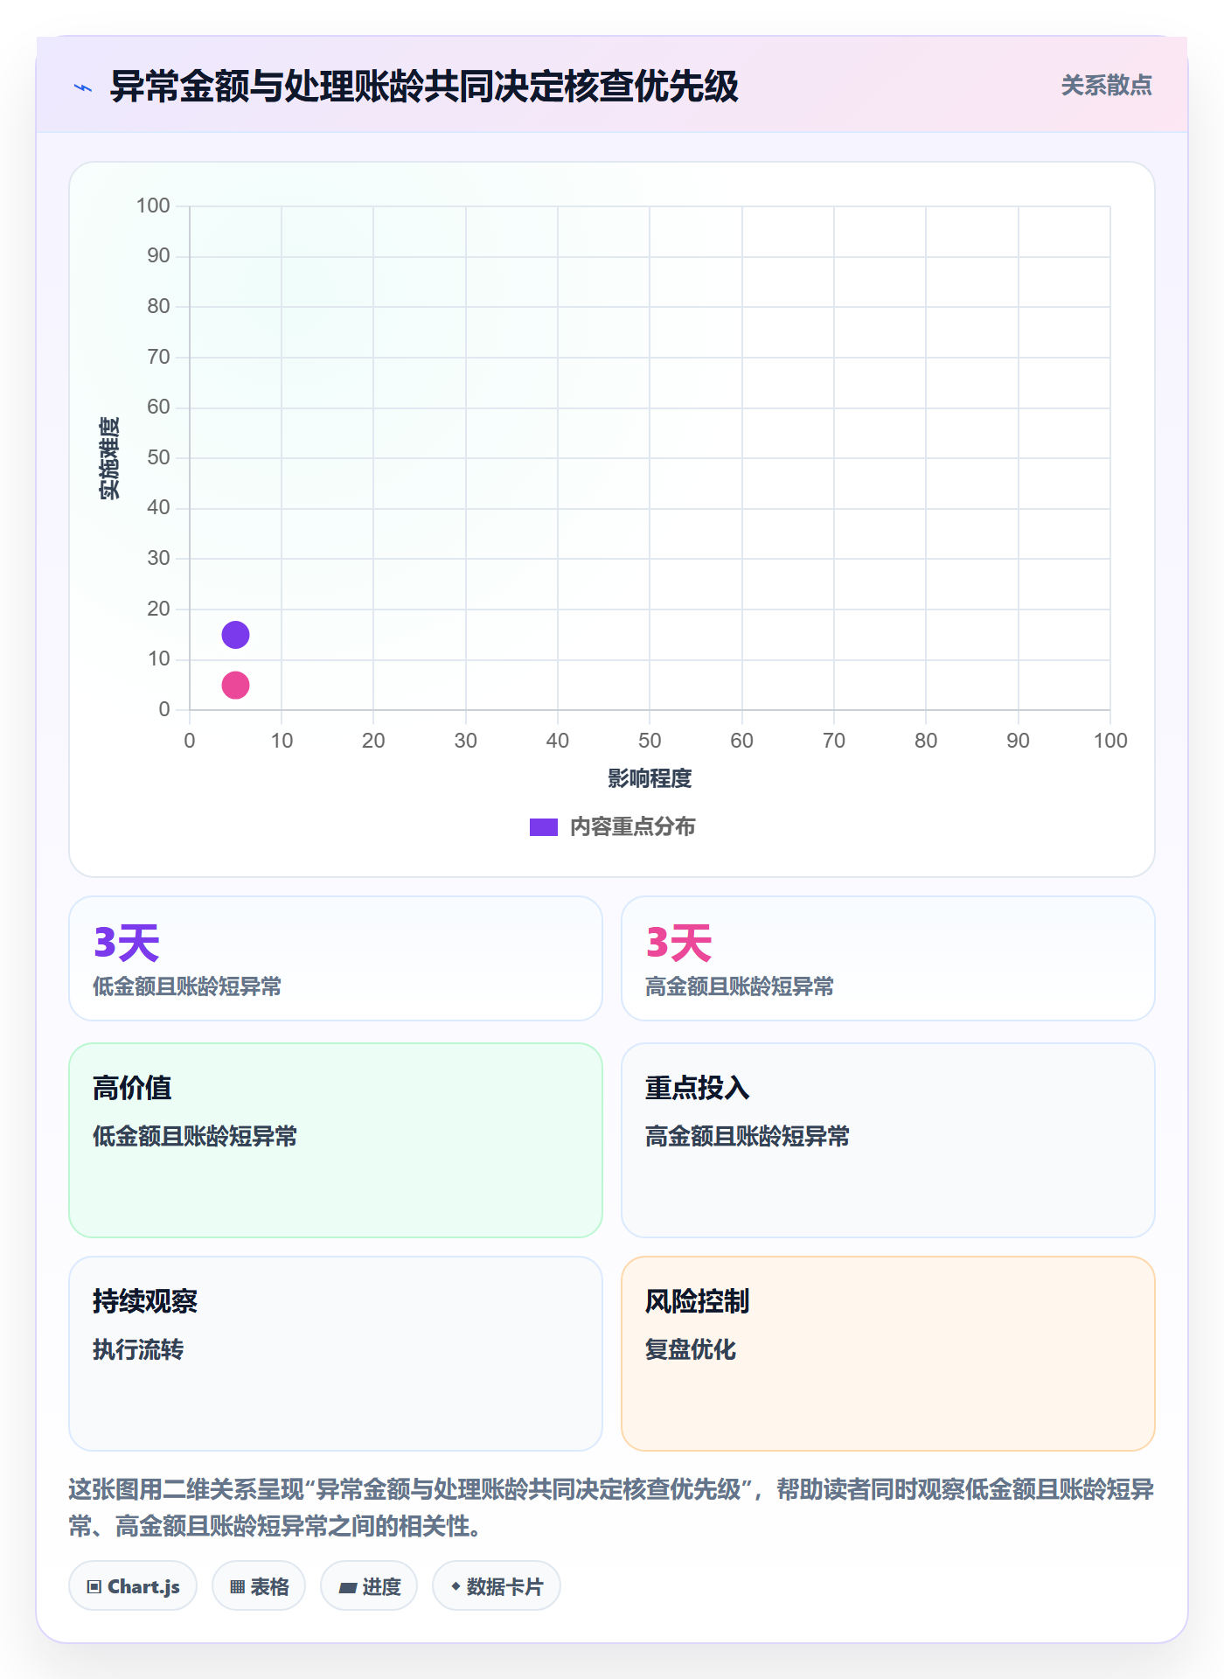Image resolution: width=1224 pixels, height=1679 pixels.
Task: Click 高金额且账龄短异常 under pink 3天
Action: click(740, 986)
